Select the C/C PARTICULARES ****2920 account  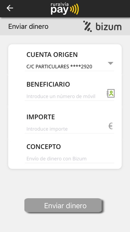[59, 67]
